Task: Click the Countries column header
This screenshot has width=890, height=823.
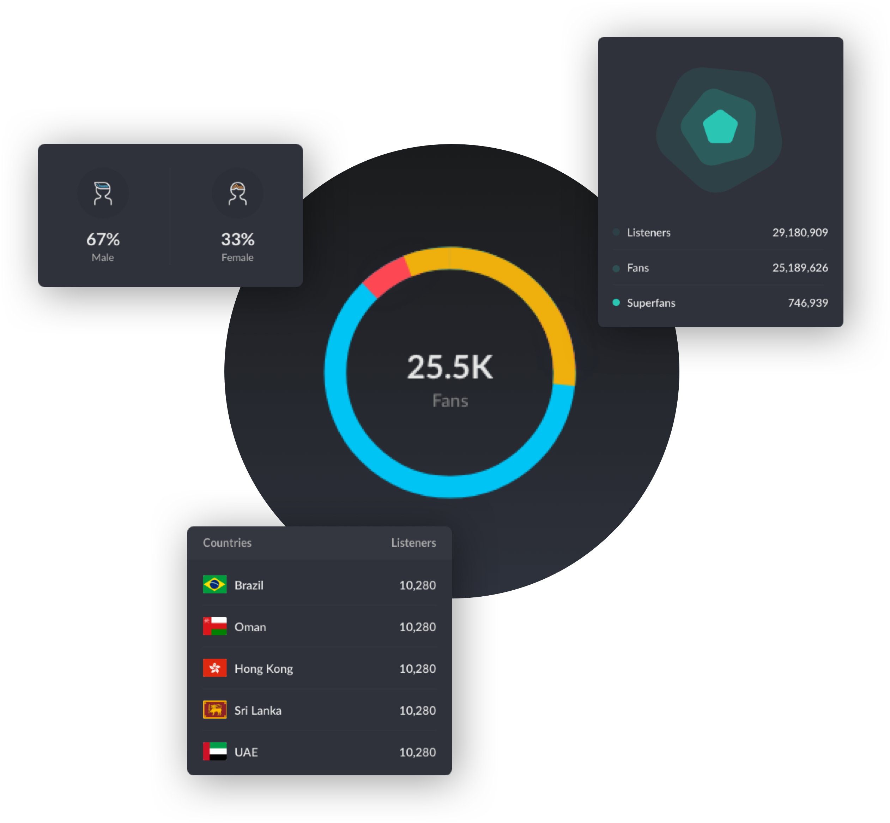Action: click(x=227, y=543)
